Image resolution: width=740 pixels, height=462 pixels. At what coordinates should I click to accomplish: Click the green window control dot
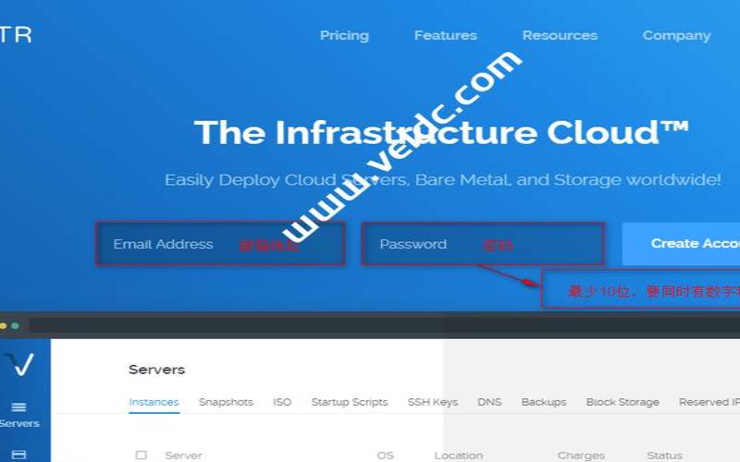[x=15, y=326]
